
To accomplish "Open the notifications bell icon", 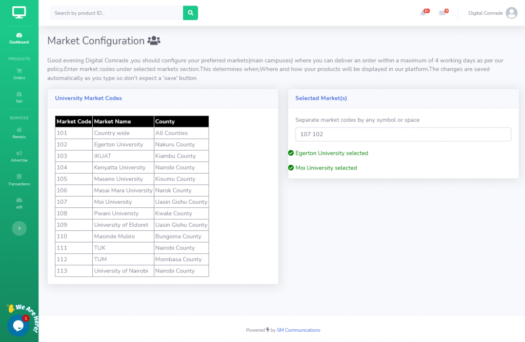I will point(423,13).
